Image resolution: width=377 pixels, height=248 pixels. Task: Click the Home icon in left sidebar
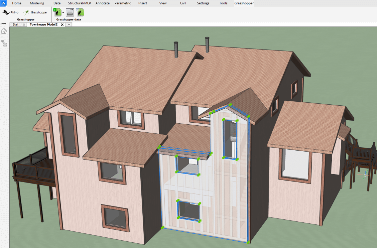pos(4,31)
